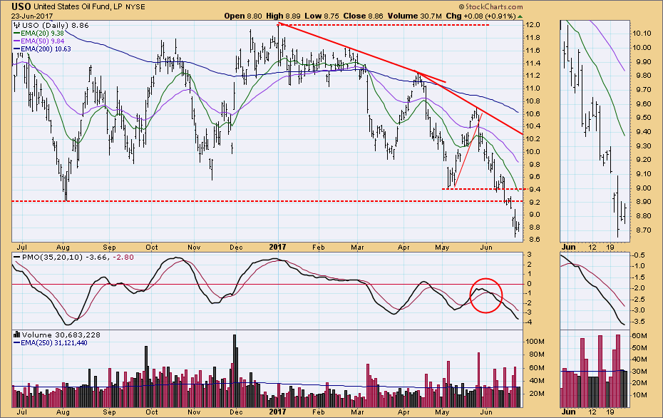This screenshot has width=663, height=418.
Task: Select the High 8.89 value
Action: [283, 16]
